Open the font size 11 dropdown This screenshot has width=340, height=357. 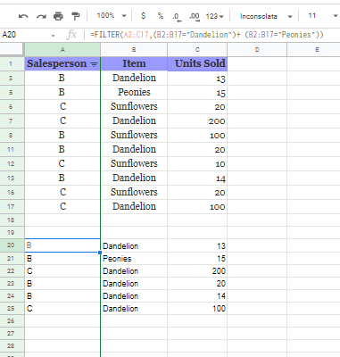coord(323,16)
